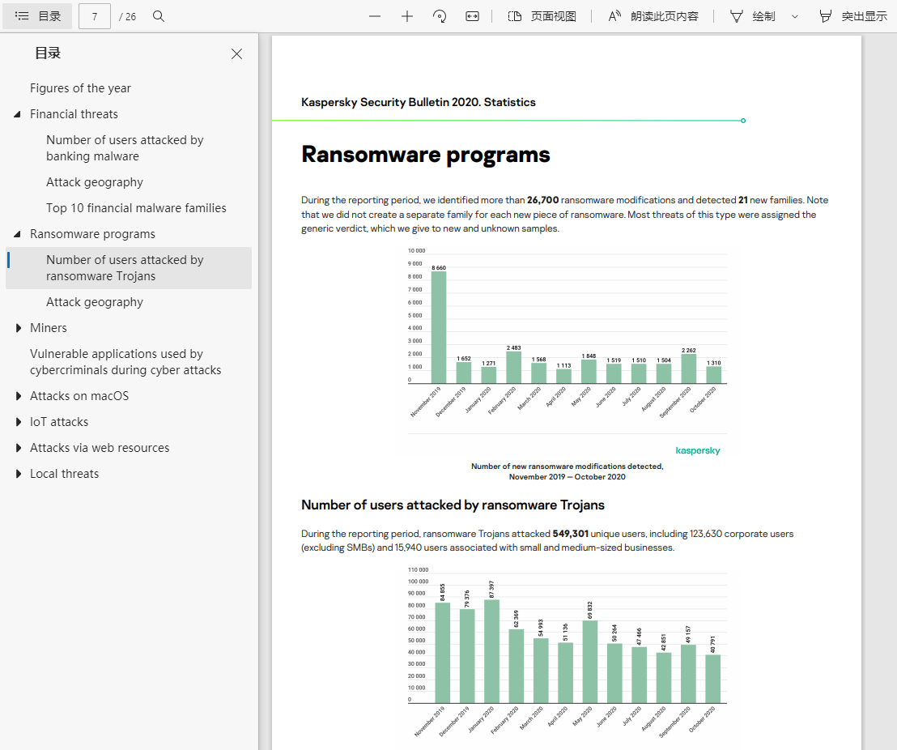Click the kaspersky logo under the chart
Viewport: 897px width, 750px height.
coord(697,450)
